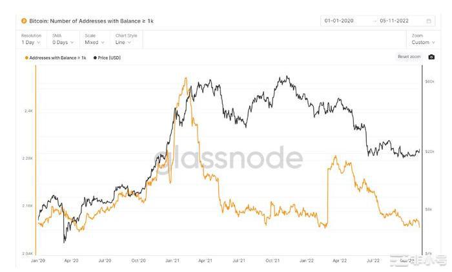Click the Bitcoin logo icon in title

(x=24, y=21)
